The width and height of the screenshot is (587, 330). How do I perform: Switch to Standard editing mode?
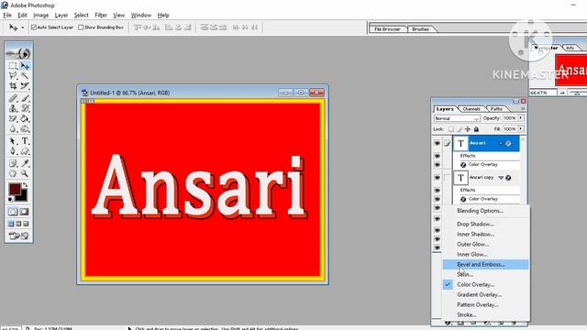[13, 212]
